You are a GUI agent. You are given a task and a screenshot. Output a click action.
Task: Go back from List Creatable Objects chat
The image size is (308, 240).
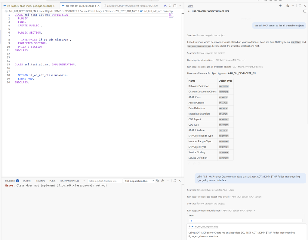tap(189, 11)
